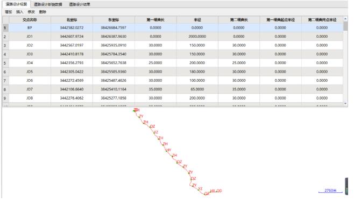This screenshot has height=203, width=354.
Task: Click JD7 second transition length 35.0000
Action: coord(239,89)
